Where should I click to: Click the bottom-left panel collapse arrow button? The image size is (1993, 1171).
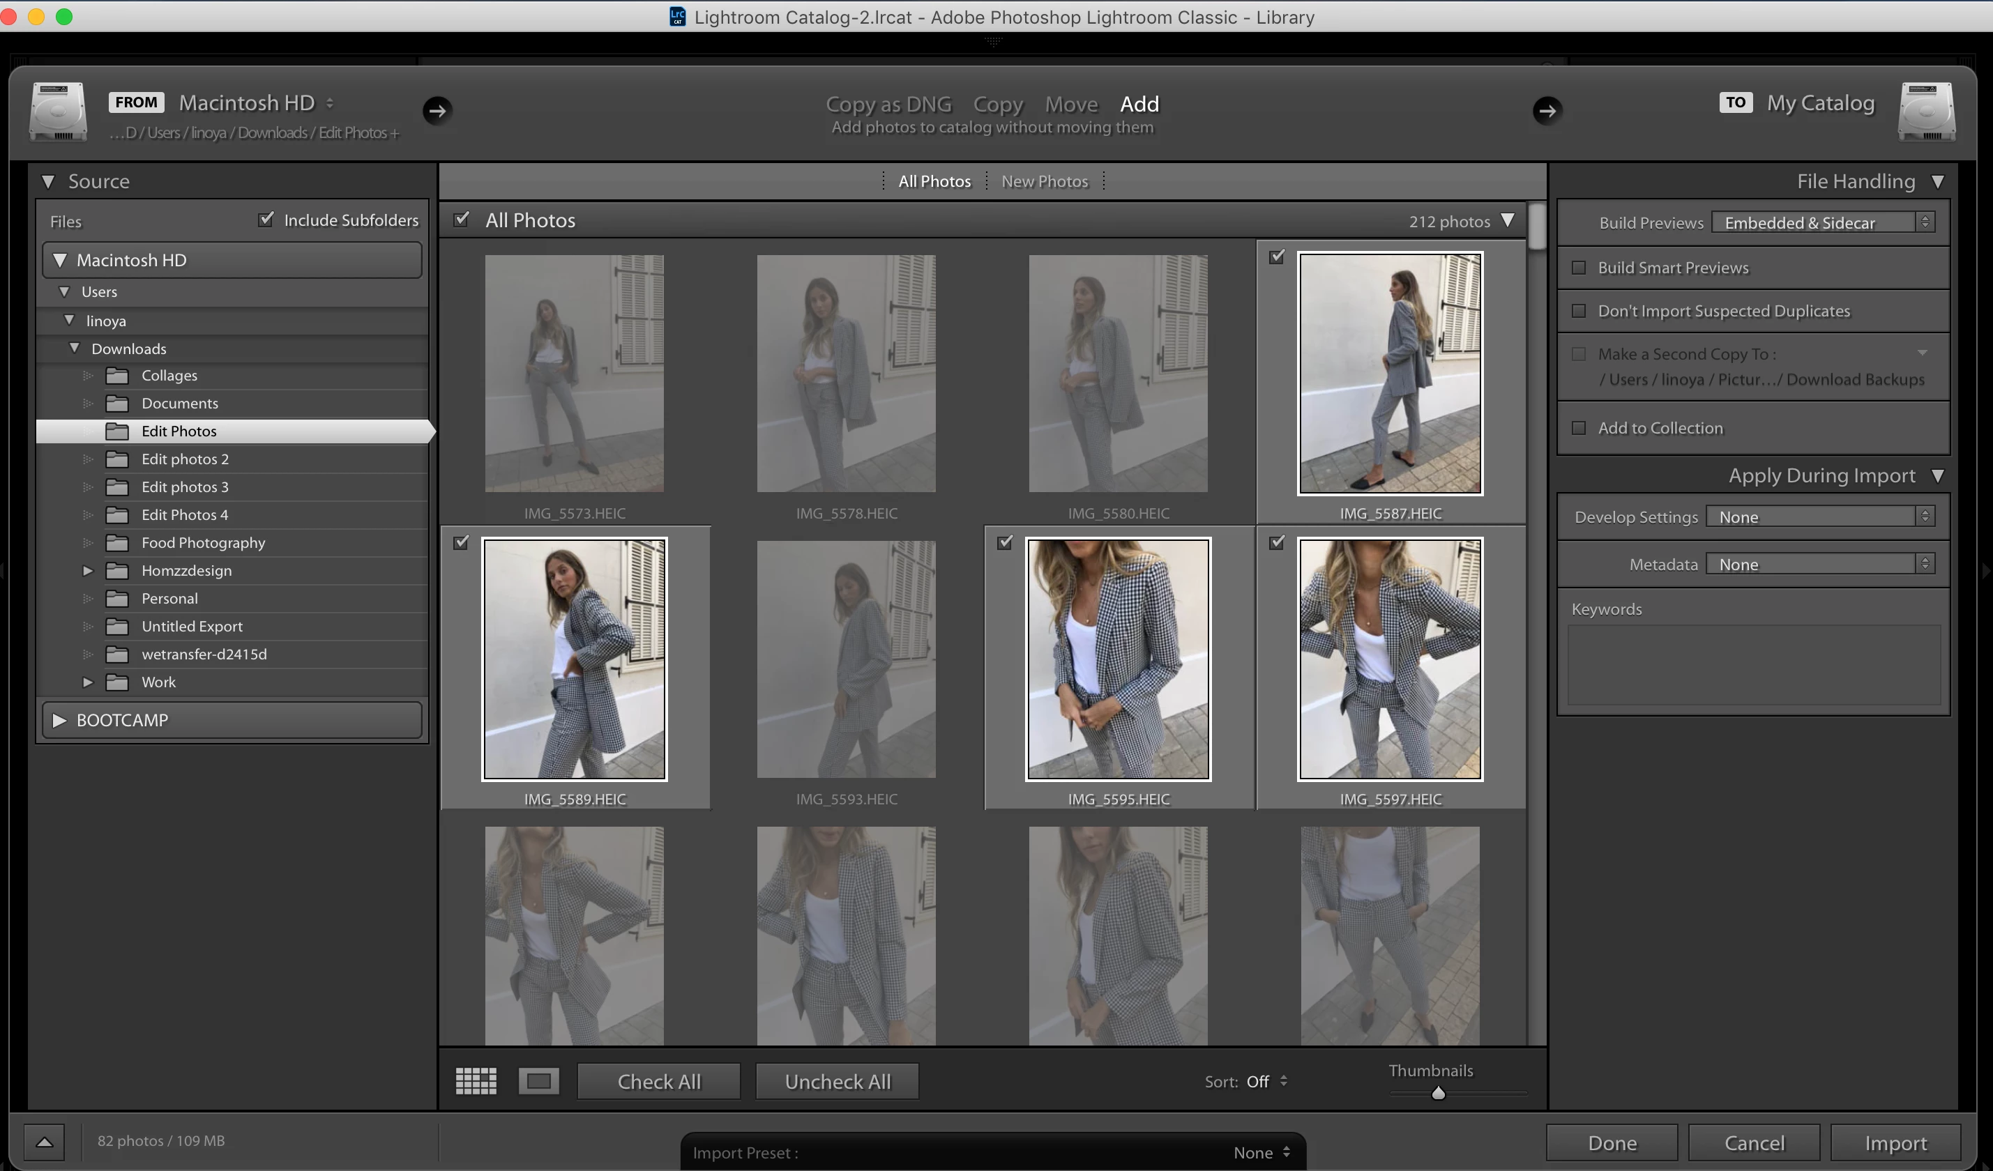pyautogui.click(x=45, y=1142)
